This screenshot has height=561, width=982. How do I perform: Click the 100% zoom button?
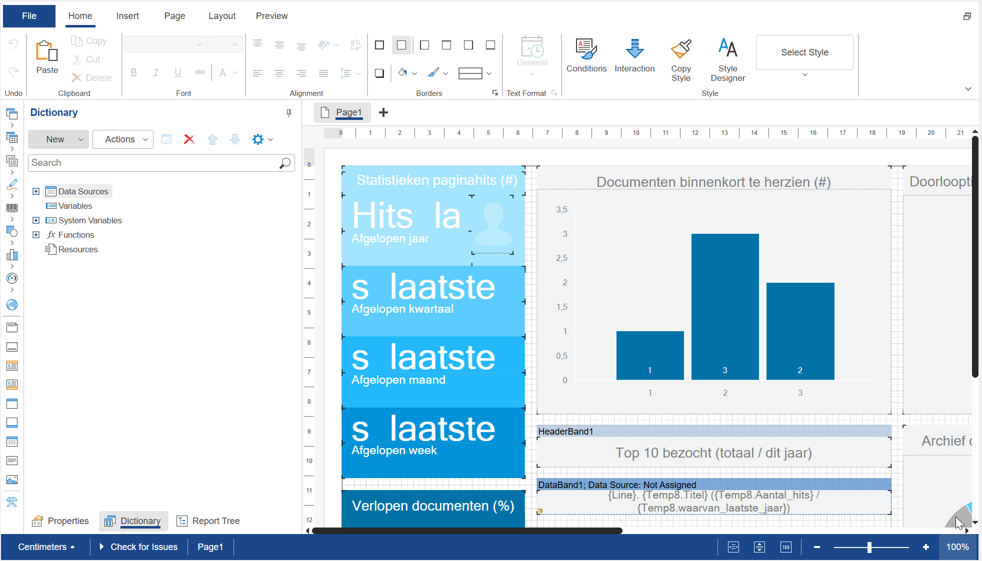957,547
